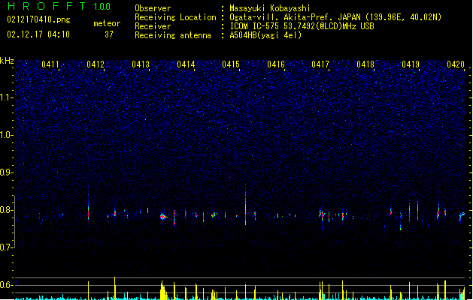Click the HROFFT 1.0.0 title text
The image size is (473, 300).
59,6
